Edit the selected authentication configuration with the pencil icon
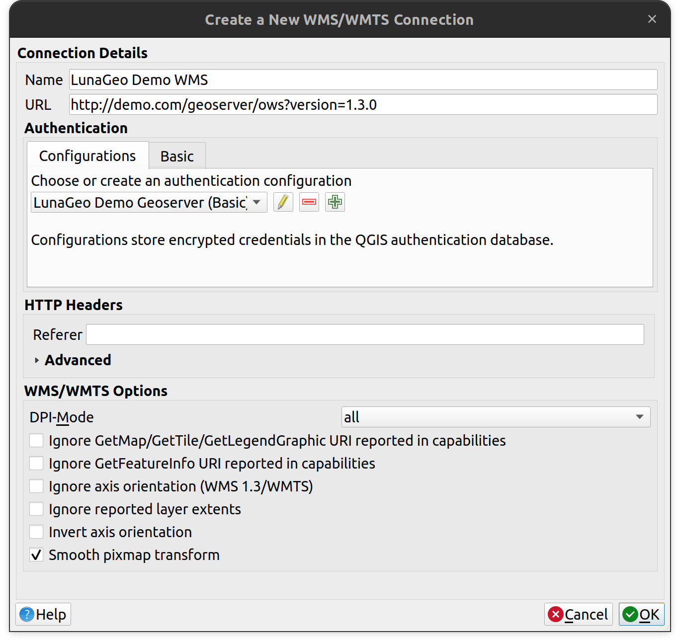The image size is (680, 641). [x=283, y=202]
